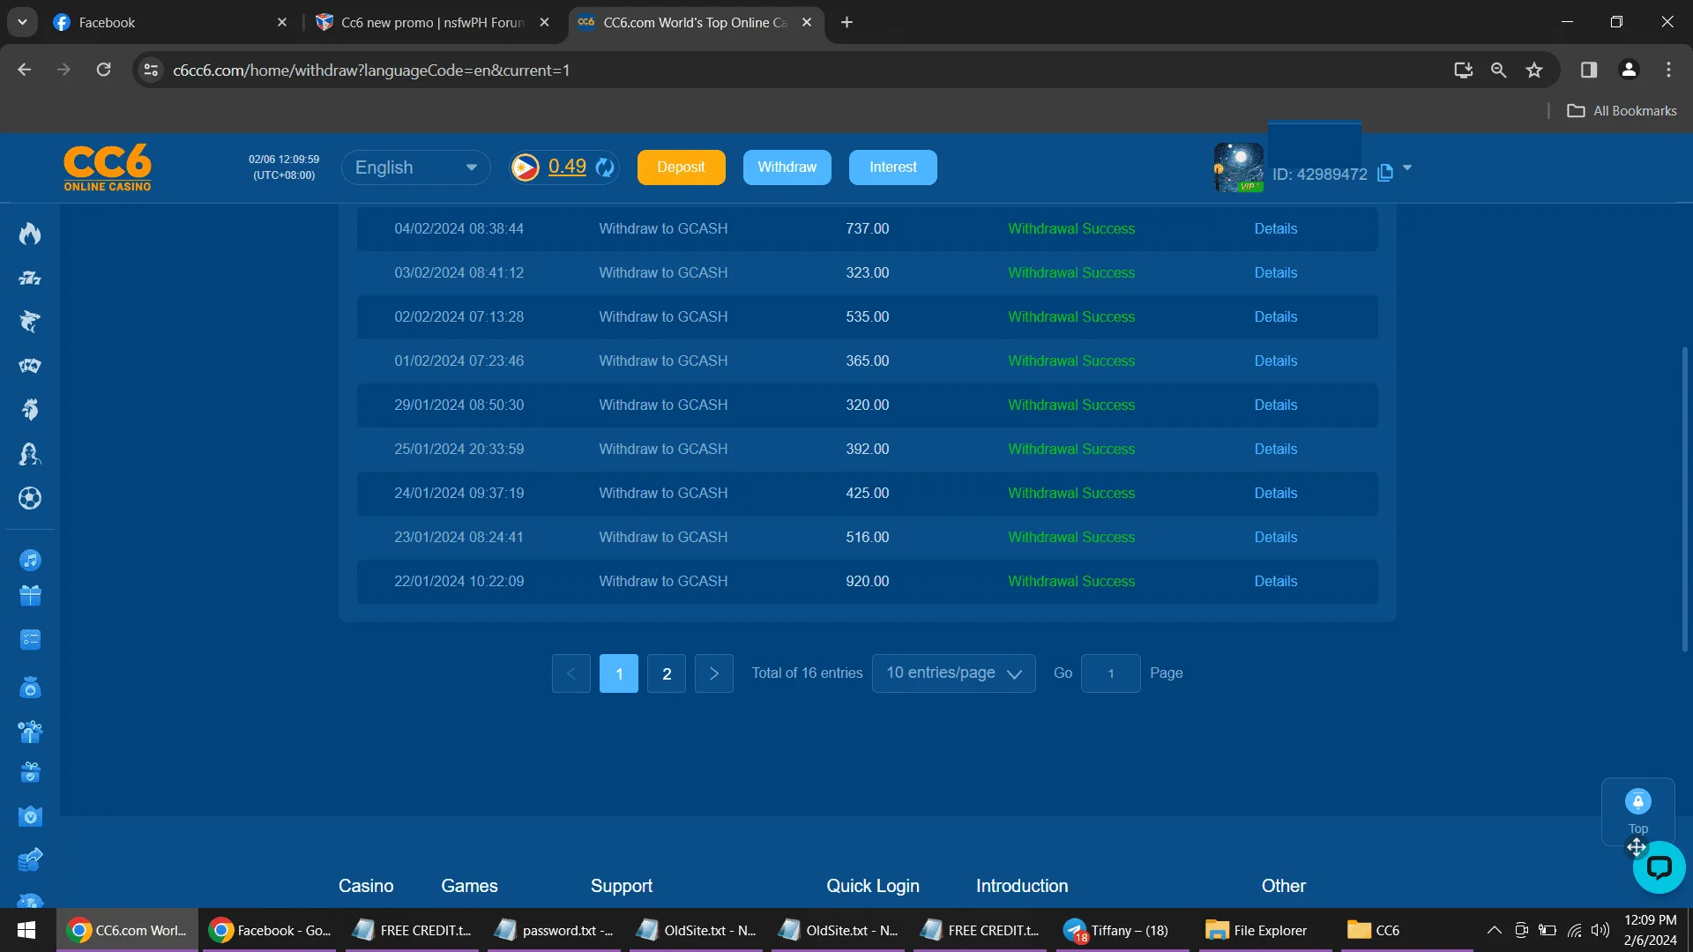
Task: Click the user avatar picture
Action: pyautogui.click(x=1238, y=167)
